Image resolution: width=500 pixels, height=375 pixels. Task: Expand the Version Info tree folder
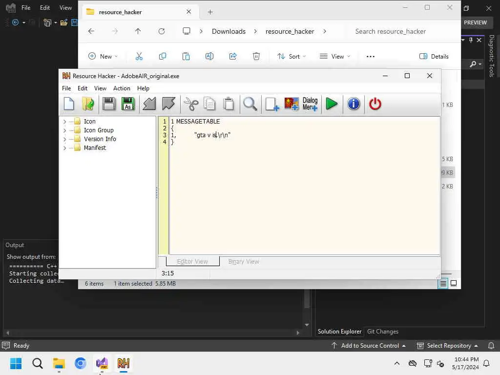[x=65, y=139]
